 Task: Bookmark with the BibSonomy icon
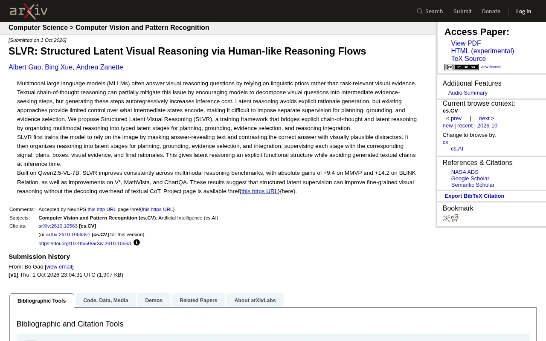(446, 218)
